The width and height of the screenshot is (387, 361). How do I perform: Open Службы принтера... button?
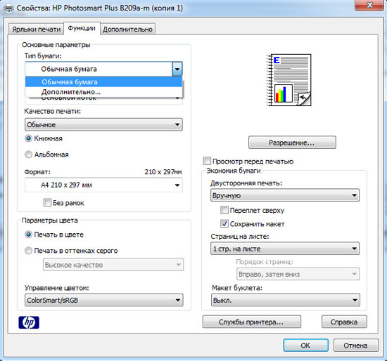coord(252,322)
